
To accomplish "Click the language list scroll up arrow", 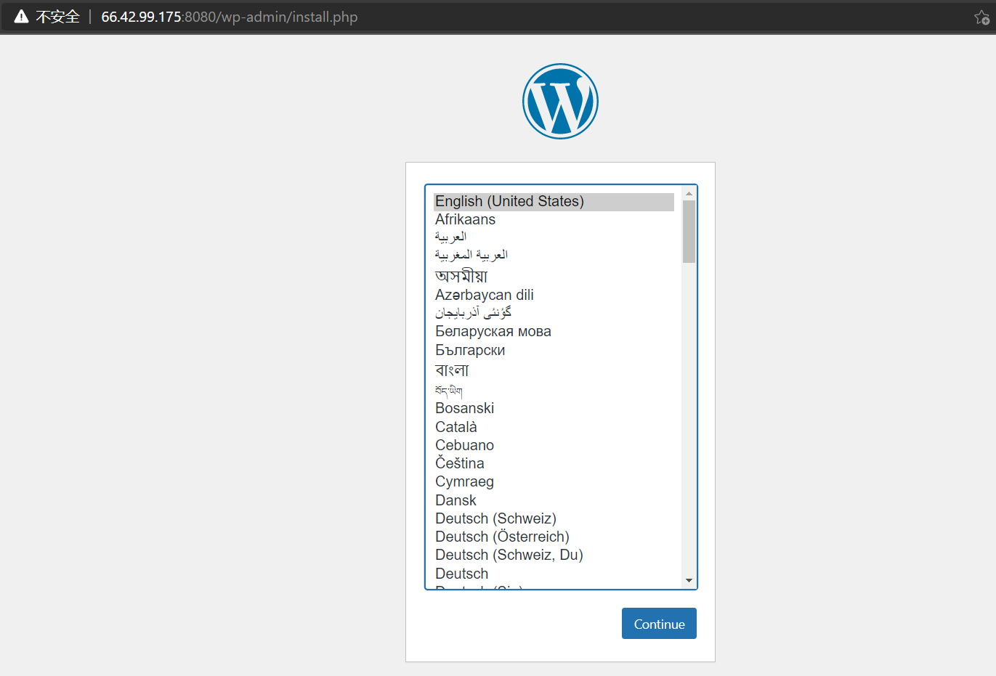I will point(689,194).
